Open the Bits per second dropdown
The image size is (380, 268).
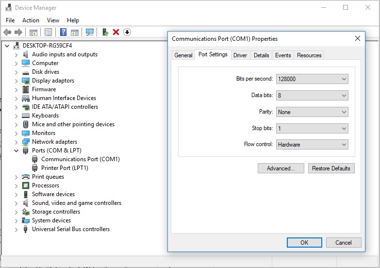pos(312,79)
